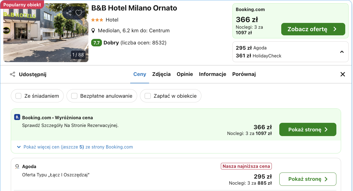
Task: Click the Agoda logo icon
Action: (x=17, y=166)
